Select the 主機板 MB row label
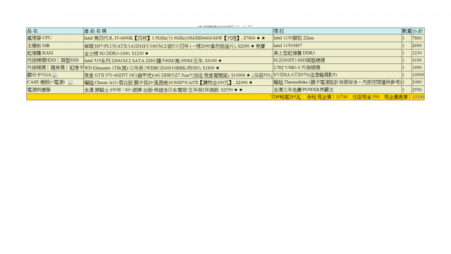Screen dimensions: 451x254 coord(38,46)
